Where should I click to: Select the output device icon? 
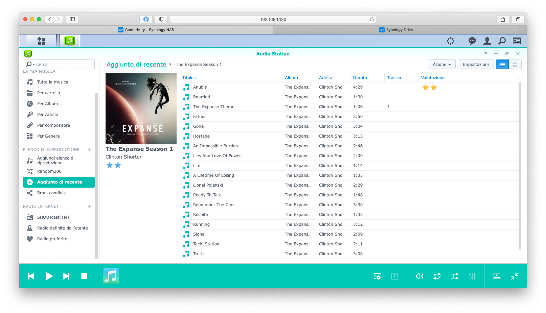click(x=497, y=276)
